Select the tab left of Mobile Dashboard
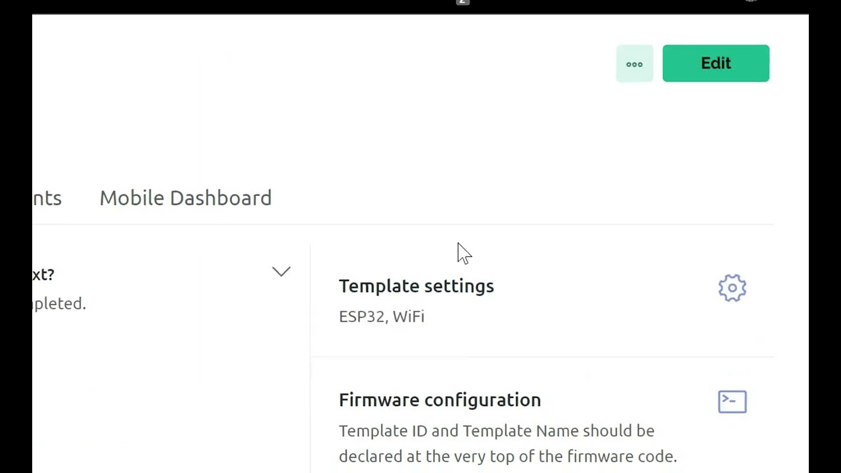The width and height of the screenshot is (841, 473). (x=47, y=198)
